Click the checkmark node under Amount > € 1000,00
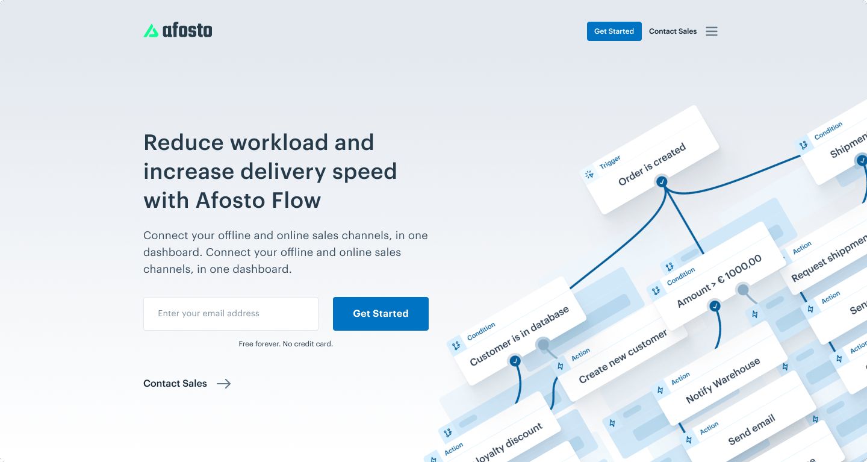Viewport: 867px width, 462px height. tap(715, 306)
